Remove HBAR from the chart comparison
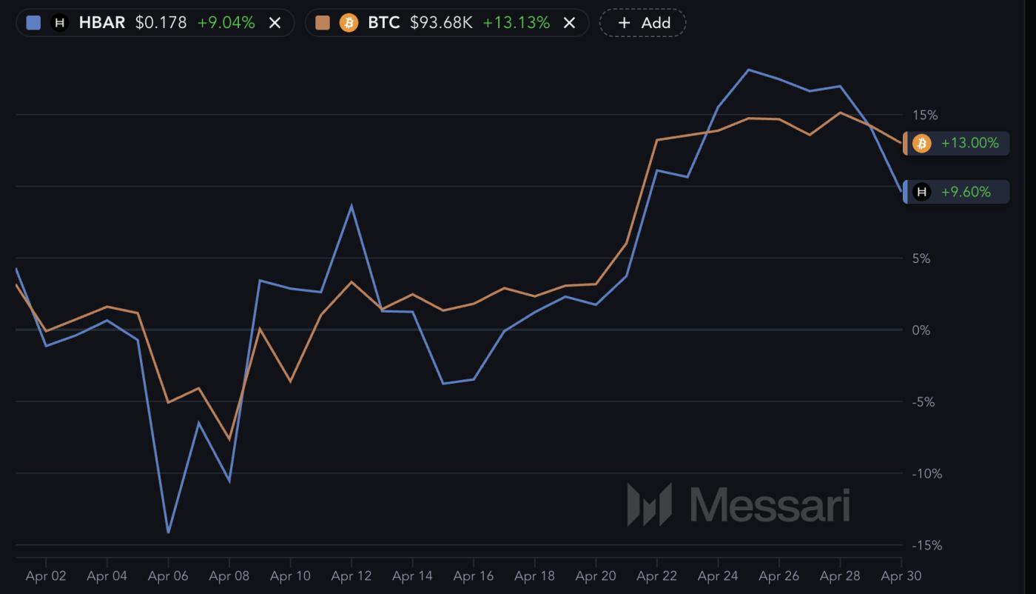This screenshot has height=594, width=1036. pyautogui.click(x=274, y=22)
